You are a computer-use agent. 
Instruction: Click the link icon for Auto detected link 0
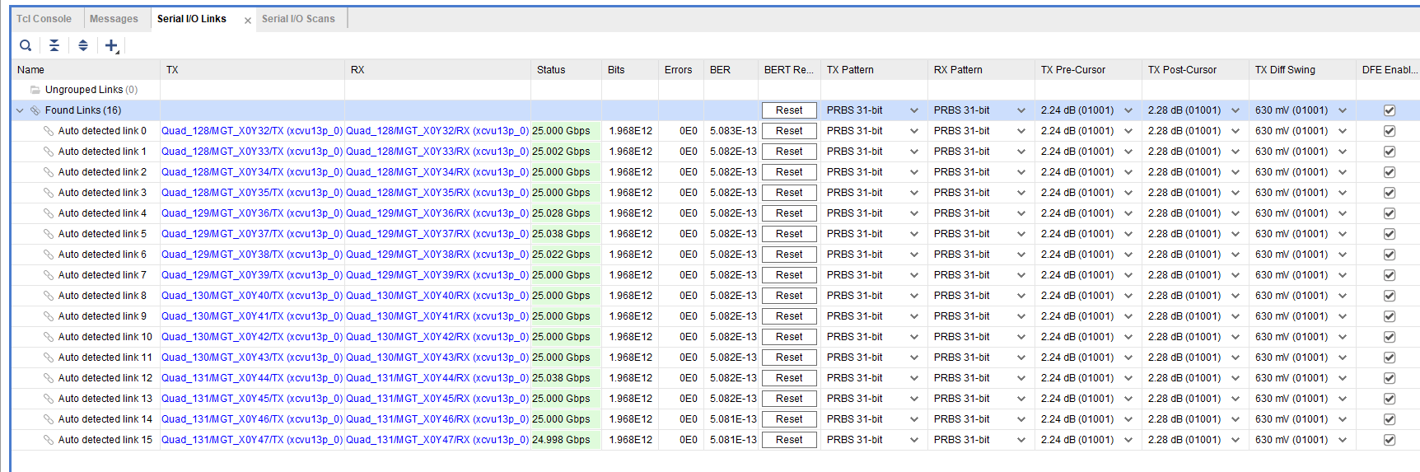(49, 131)
